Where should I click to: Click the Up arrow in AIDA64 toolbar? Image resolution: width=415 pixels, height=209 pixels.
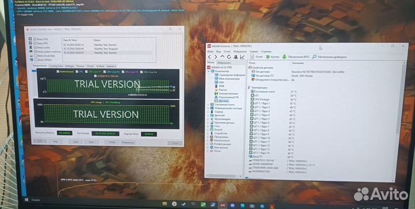point(222,57)
